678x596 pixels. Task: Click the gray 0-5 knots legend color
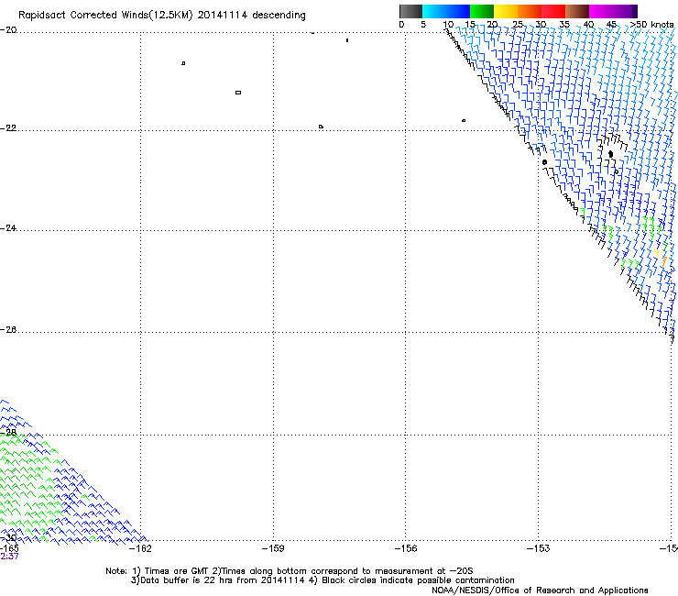tap(411, 11)
